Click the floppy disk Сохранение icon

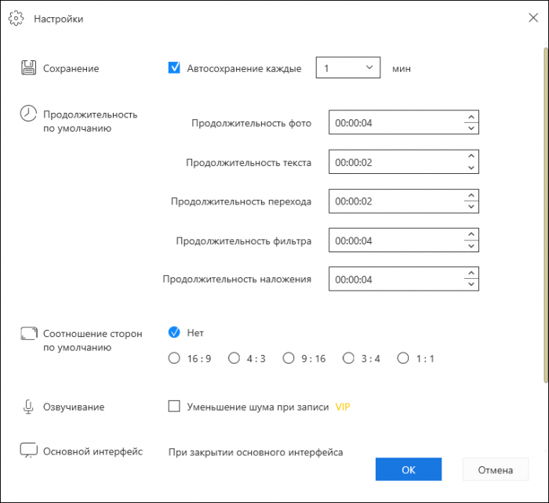pos(29,68)
